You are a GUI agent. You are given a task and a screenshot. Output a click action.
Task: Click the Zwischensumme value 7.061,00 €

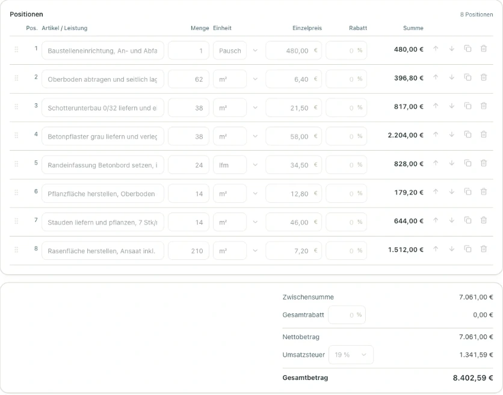tap(476, 297)
